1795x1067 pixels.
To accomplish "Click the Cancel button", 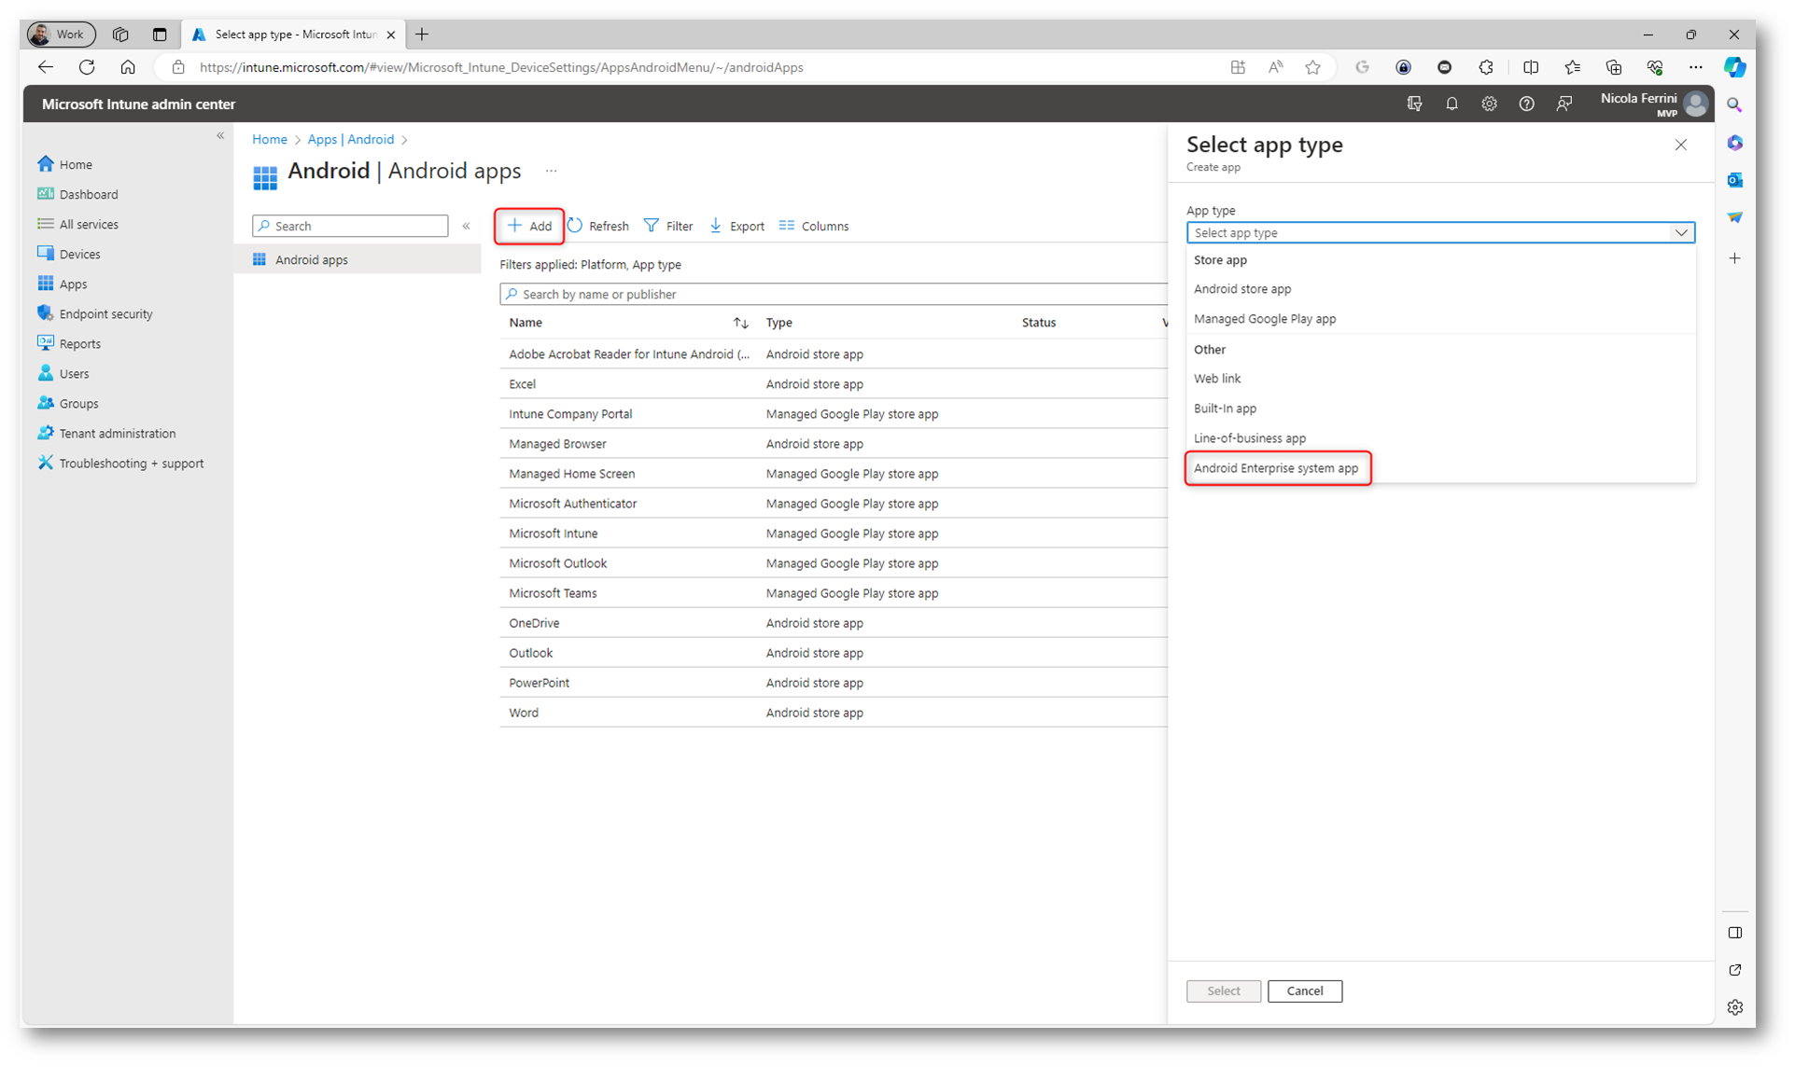I will [1304, 991].
